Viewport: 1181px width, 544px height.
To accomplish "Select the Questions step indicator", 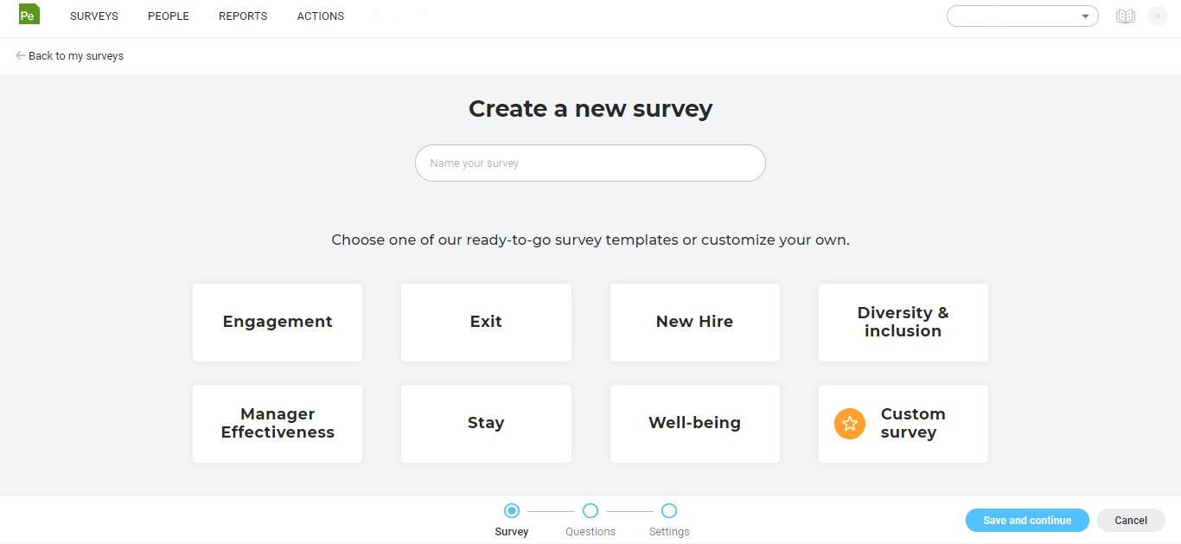I will point(590,511).
